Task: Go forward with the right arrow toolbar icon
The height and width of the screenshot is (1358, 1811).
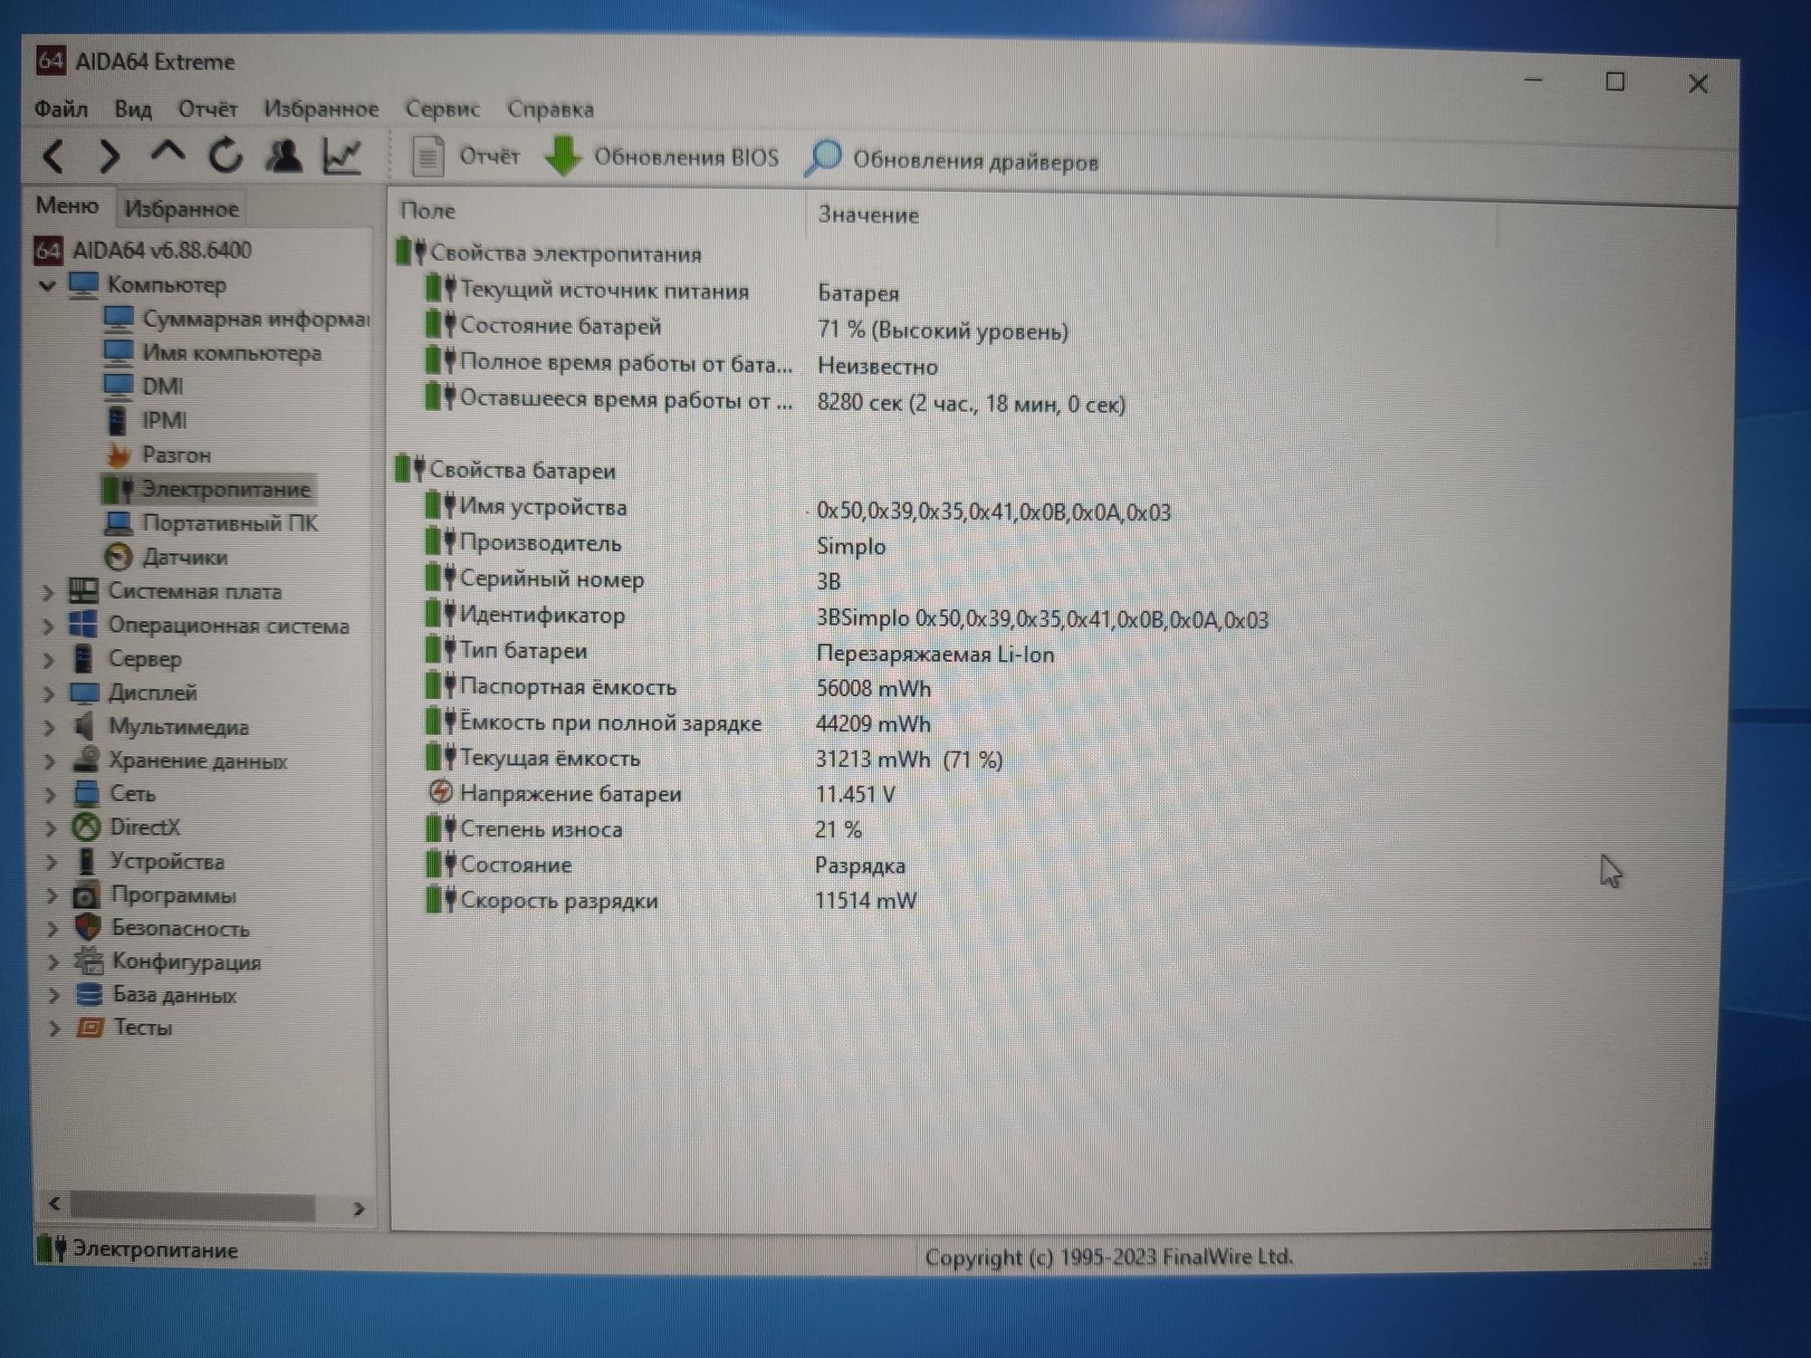Action: point(110,157)
